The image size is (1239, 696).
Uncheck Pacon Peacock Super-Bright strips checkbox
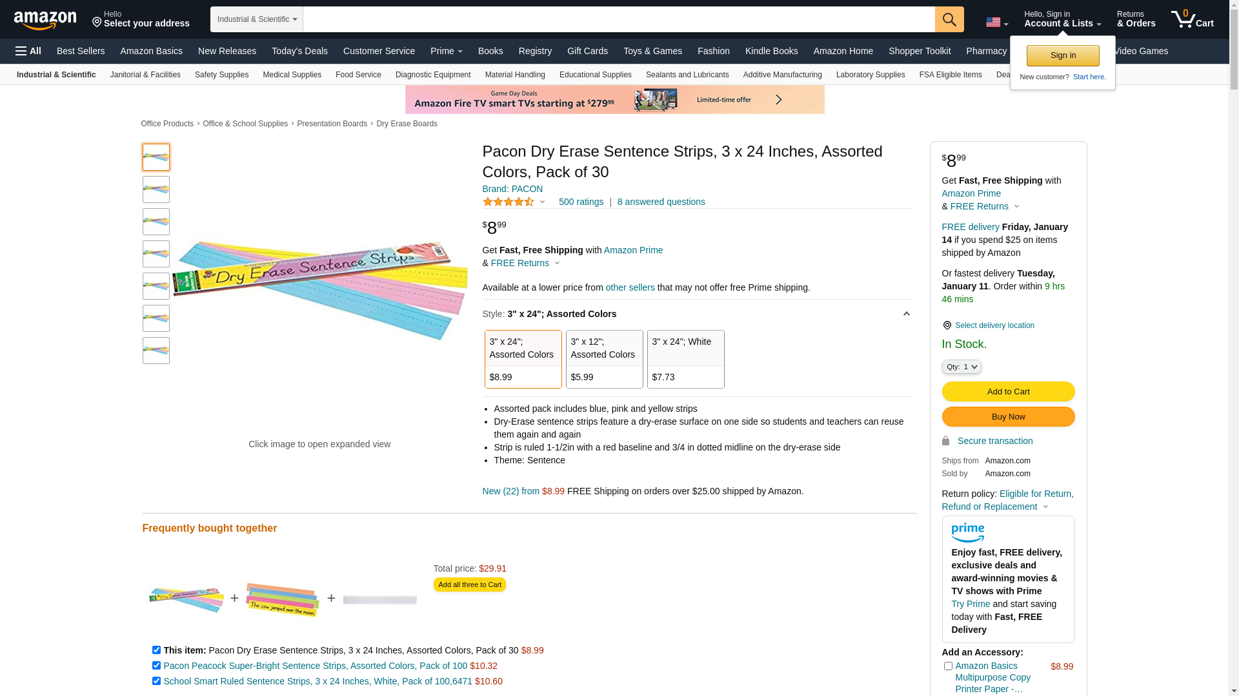click(156, 666)
